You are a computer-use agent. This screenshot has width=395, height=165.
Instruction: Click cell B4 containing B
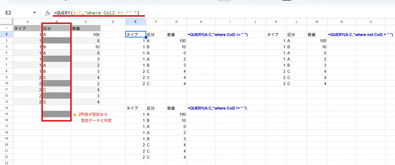point(57,47)
